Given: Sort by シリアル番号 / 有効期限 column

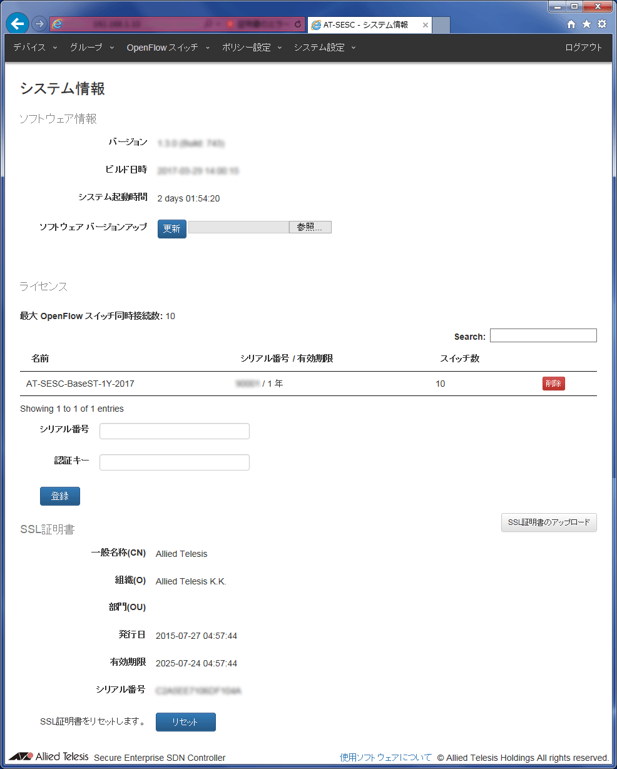Looking at the screenshot, I should click(x=287, y=359).
